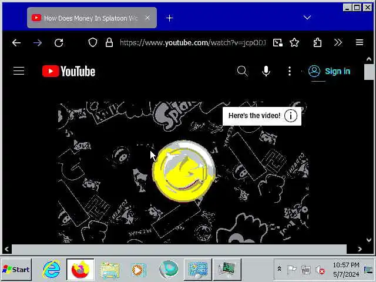Open the blue monitor taskbar icon

tap(198, 269)
